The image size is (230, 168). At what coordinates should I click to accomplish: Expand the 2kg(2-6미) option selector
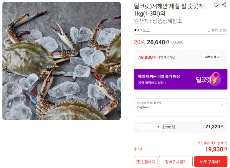coord(180,105)
